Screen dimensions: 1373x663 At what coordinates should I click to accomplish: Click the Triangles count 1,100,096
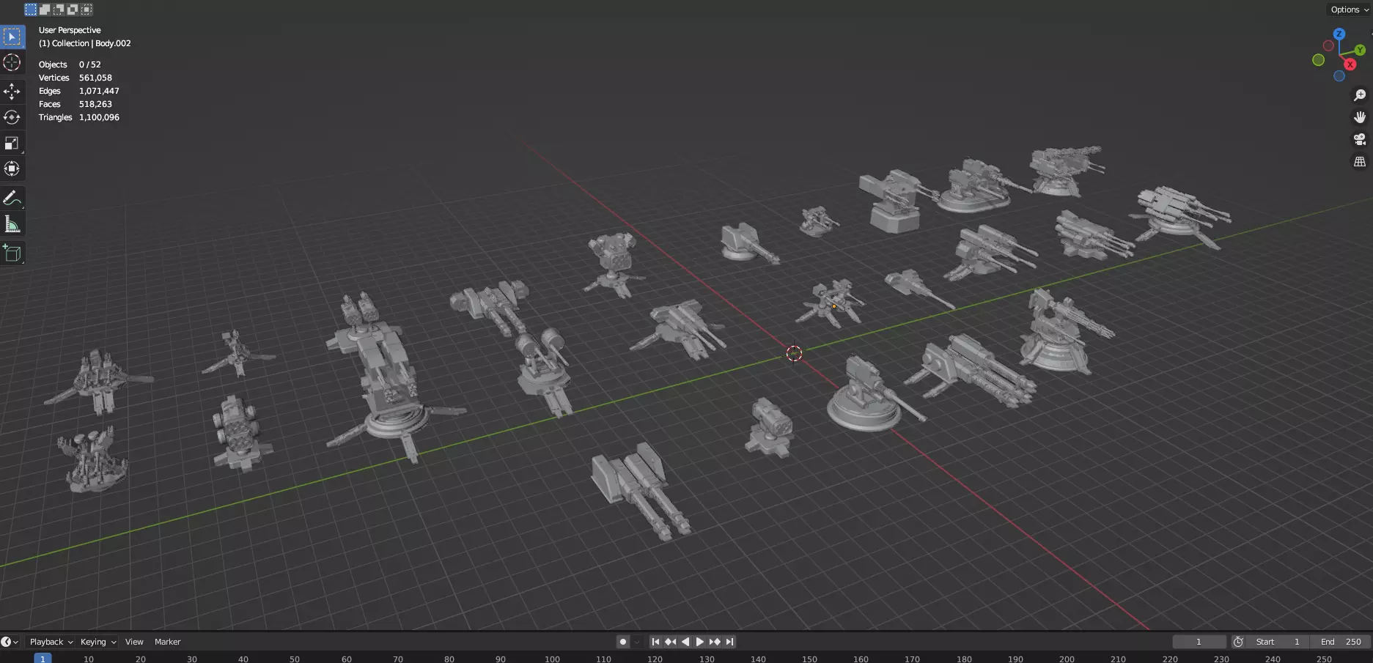99,117
